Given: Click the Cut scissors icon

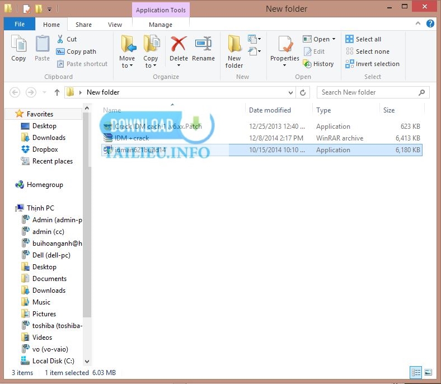Looking at the screenshot, I should tap(60, 39).
